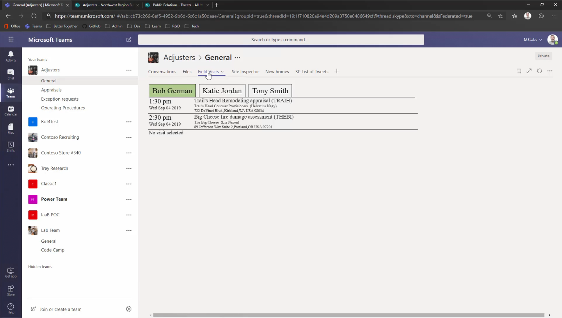Switch to Adjusters Northwest Region browser tab
Screen dimensions: 562x318
pos(107,5)
